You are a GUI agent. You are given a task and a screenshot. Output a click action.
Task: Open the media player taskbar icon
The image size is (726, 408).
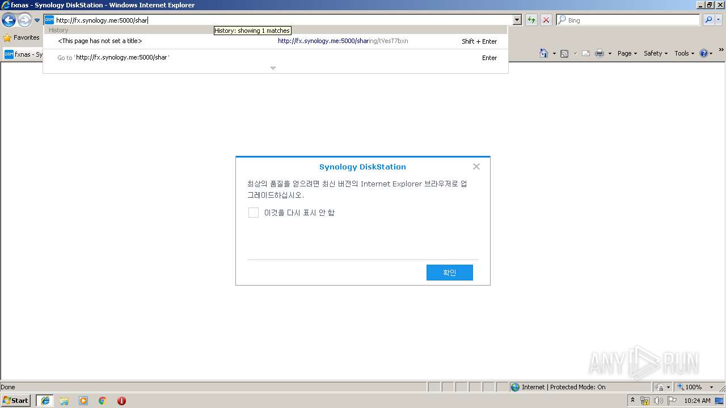pyautogui.click(x=83, y=401)
